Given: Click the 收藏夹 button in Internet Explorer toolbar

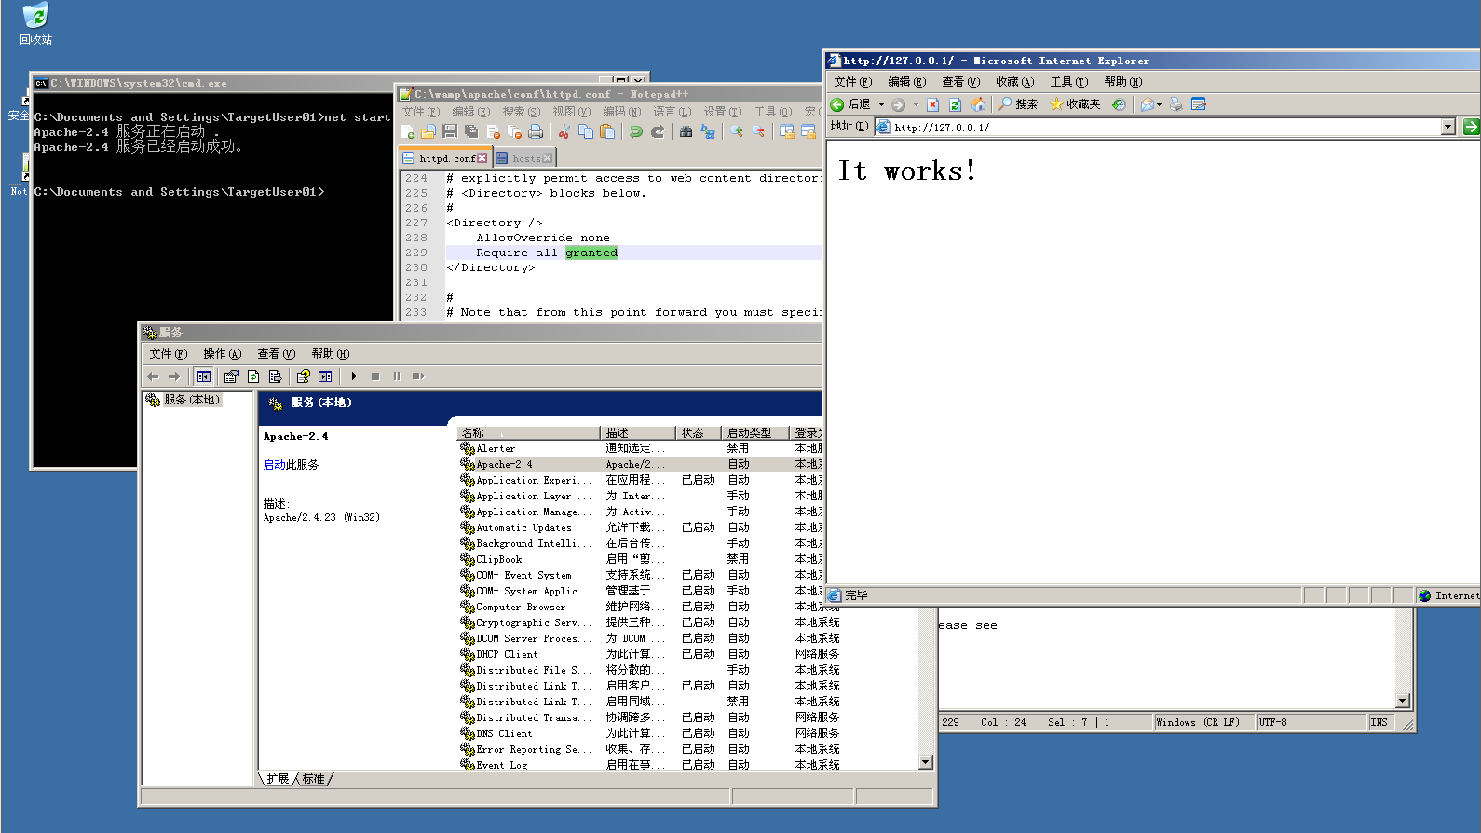Looking at the screenshot, I should [x=1075, y=104].
